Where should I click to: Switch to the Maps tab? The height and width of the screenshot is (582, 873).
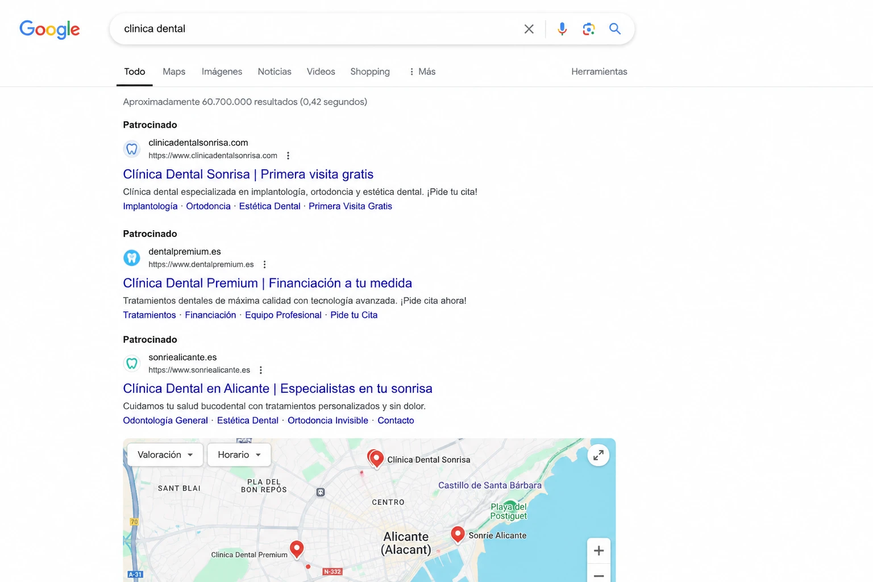coord(174,72)
